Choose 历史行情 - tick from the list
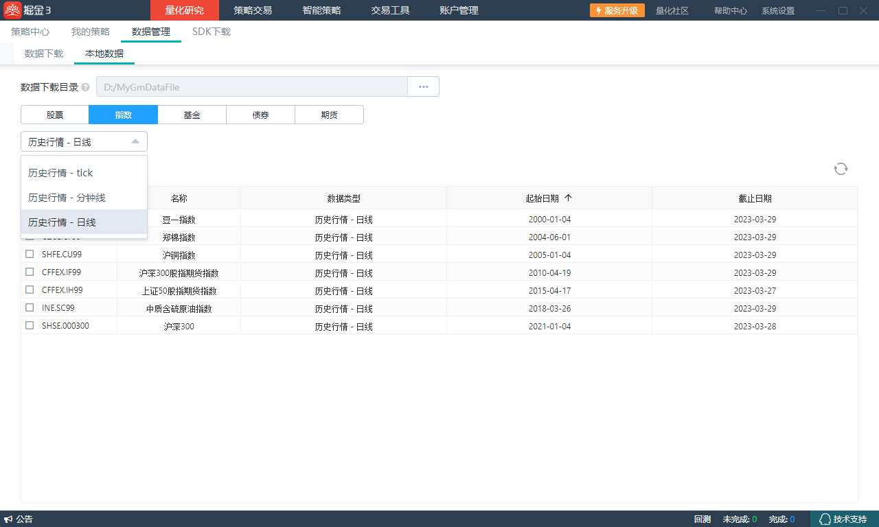879x527 pixels. [x=60, y=173]
